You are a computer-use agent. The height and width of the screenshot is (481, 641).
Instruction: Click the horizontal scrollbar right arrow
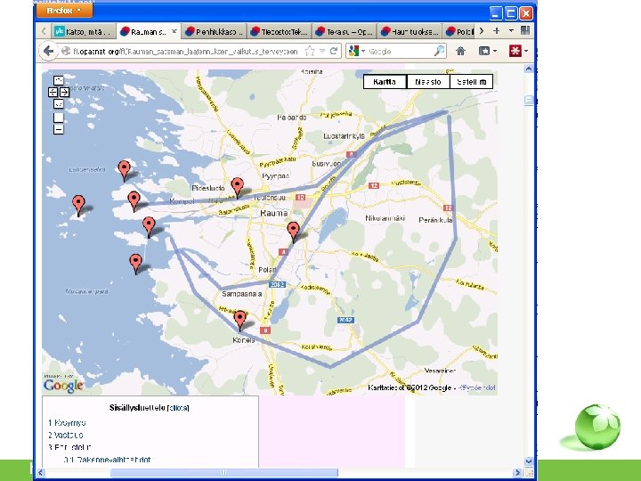coord(518,473)
